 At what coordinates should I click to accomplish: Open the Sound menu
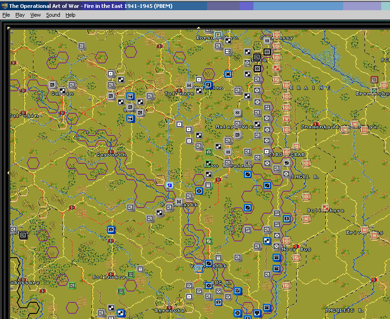53,15
